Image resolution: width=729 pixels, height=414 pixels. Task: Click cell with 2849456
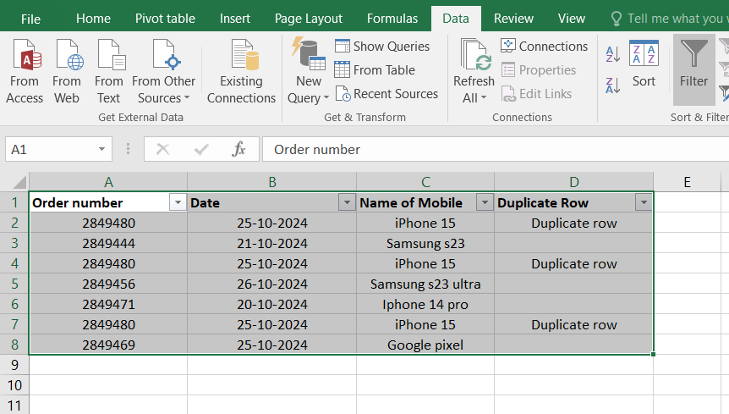pyautogui.click(x=108, y=284)
